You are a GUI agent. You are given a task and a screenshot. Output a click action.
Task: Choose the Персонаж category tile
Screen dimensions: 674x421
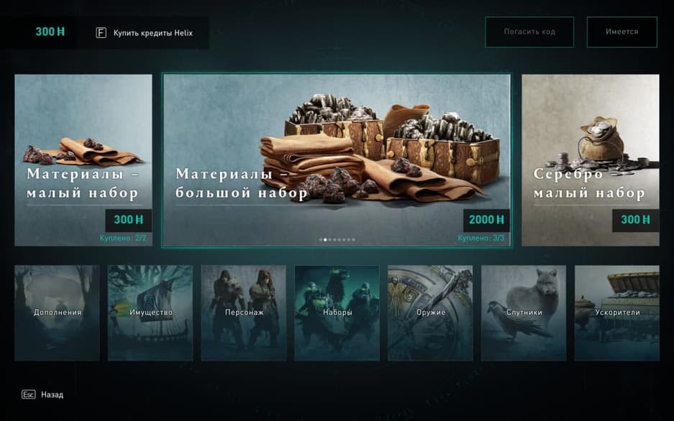244,313
